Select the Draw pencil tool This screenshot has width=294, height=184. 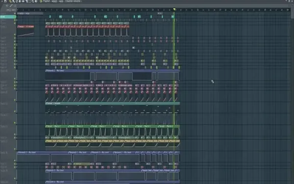click(x=10, y=1)
